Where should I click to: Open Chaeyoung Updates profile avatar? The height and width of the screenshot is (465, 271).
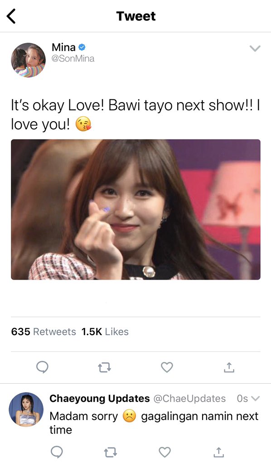(x=26, y=410)
